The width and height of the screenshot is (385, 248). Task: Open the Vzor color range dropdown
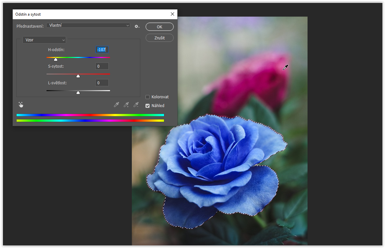[x=44, y=40]
